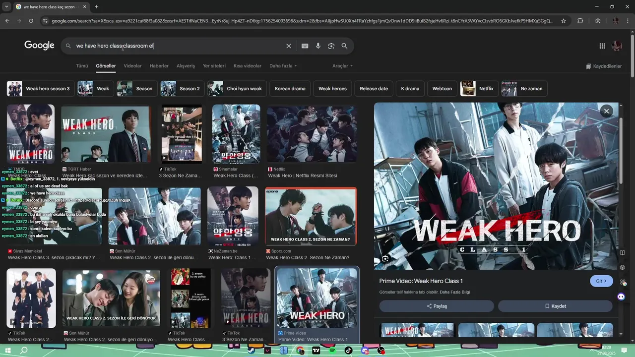Clear the search query with the X icon
The image size is (635, 357).
point(288,46)
